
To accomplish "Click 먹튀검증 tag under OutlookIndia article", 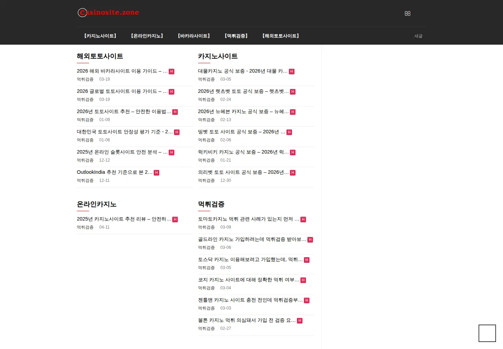I will click(85, 180).
